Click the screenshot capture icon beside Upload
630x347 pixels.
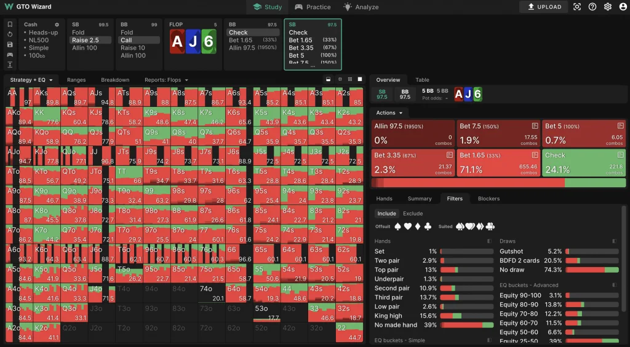point(577,7)
